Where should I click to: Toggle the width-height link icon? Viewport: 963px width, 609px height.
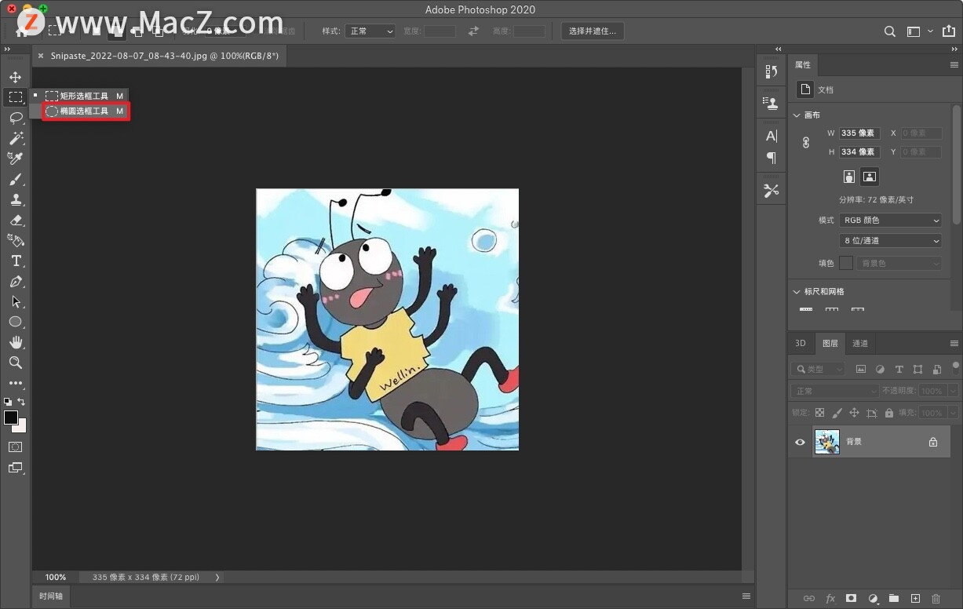pos(805,143)
